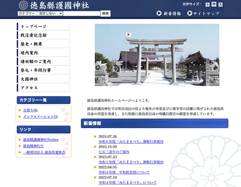Open アクセス sidebar menu item
This screenshot has width=241, height=187.
43,88
